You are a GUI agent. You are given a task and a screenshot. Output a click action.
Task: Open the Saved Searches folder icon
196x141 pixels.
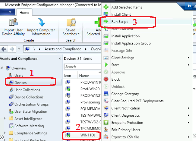tap(71, 22)
